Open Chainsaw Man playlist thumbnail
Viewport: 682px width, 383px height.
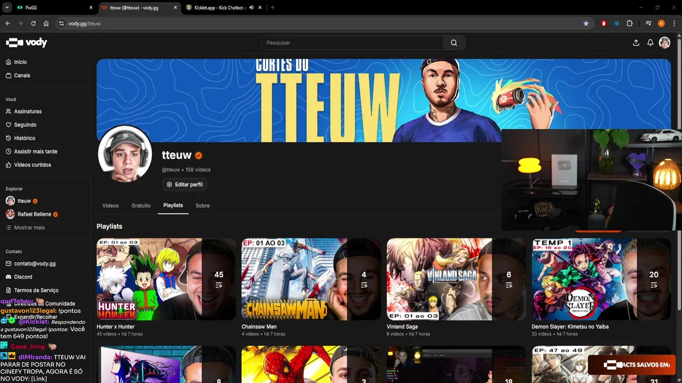tap(311, 279)
